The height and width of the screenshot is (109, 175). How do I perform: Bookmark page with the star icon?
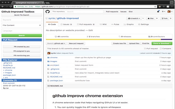[155, 7]
